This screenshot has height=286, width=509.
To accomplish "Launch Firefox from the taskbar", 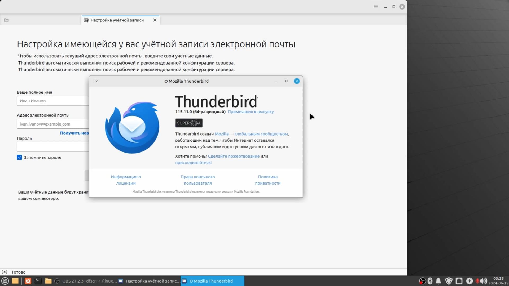I will [x=28, y=281].
